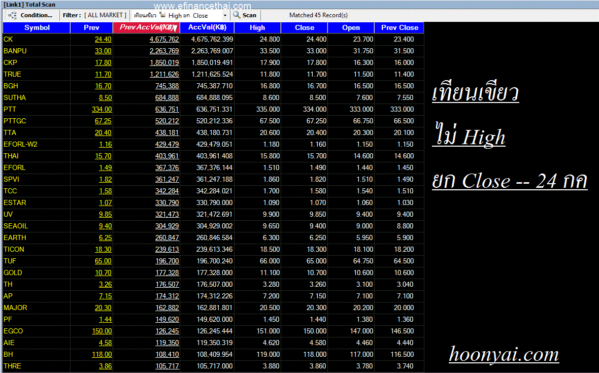Click the [Link1] Total Scan title
The height and width of the screenshot is (373, 599).
point(29,5)
